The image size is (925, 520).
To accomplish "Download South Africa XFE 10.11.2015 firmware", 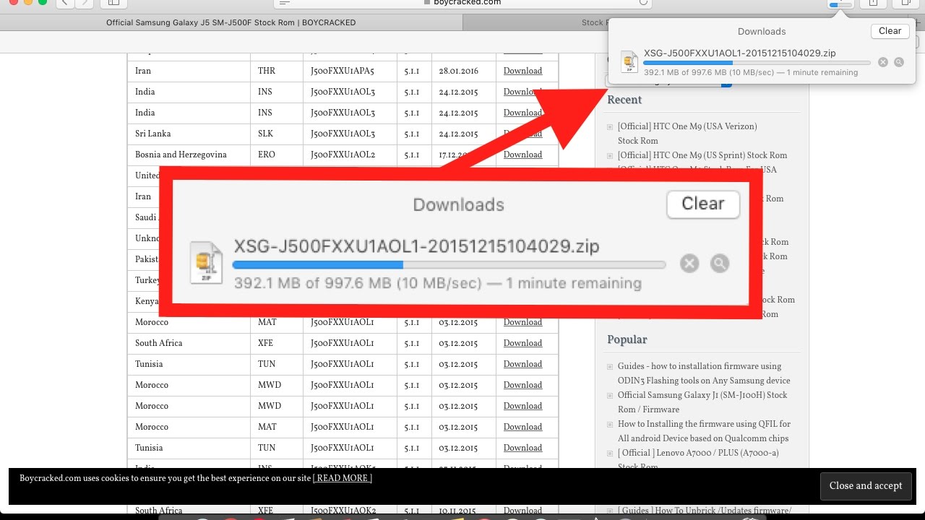I will click(x=522, y=510).
